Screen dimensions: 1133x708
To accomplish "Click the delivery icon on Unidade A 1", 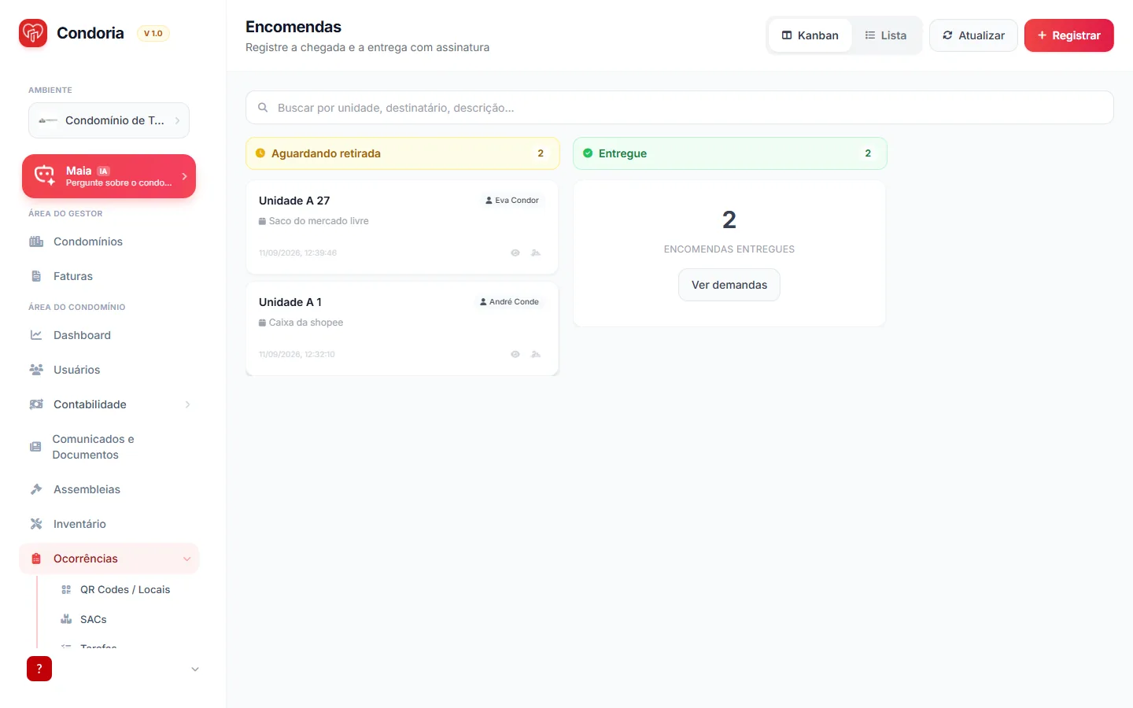I will [x=536, y=354].
